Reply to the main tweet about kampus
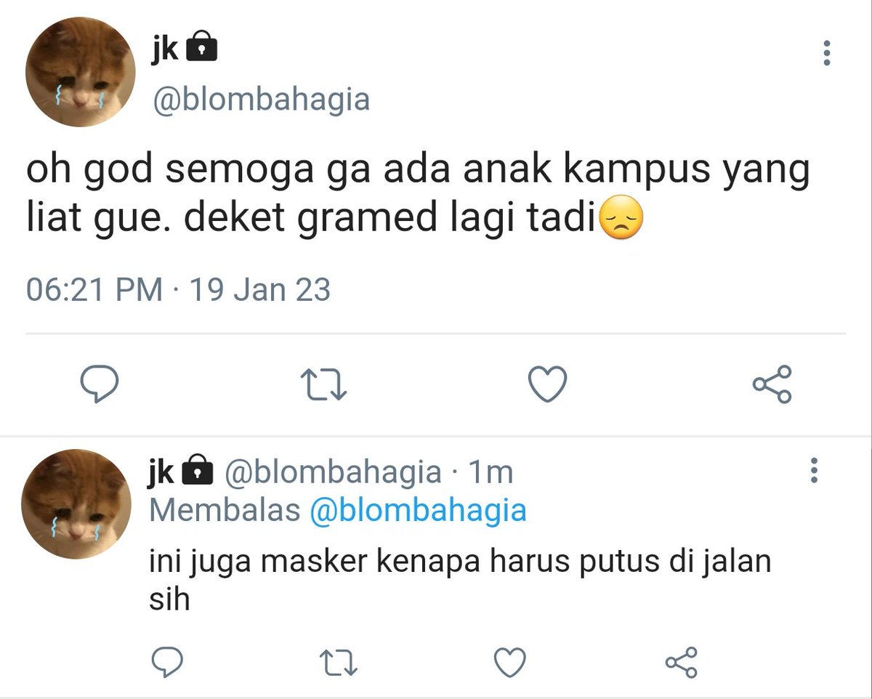The height and width of the screenshot is (699, 872). tap(99, 384)
